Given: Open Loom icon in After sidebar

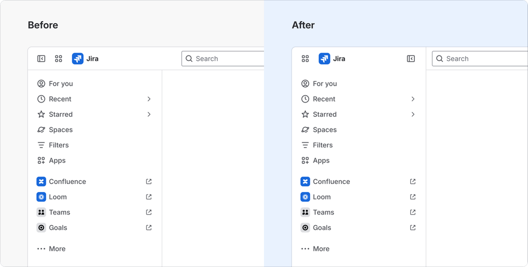Looking at the screenshot, I should [305, 197].
